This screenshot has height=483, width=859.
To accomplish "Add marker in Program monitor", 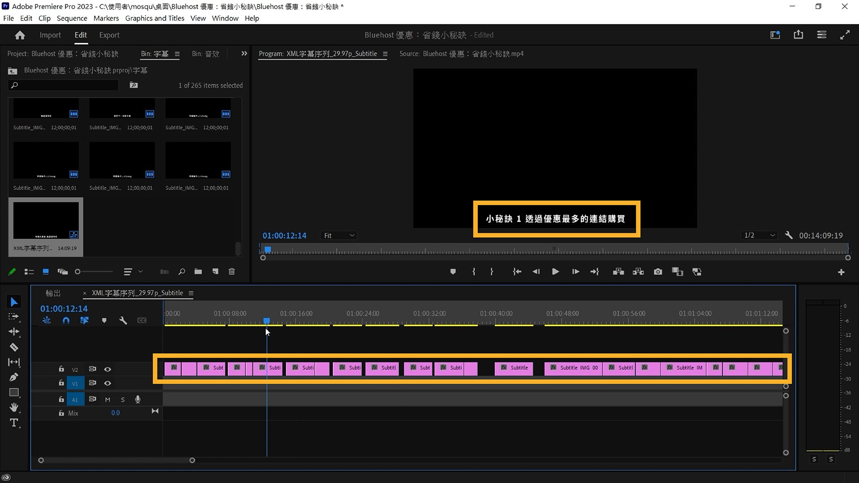I will [453, 271].
